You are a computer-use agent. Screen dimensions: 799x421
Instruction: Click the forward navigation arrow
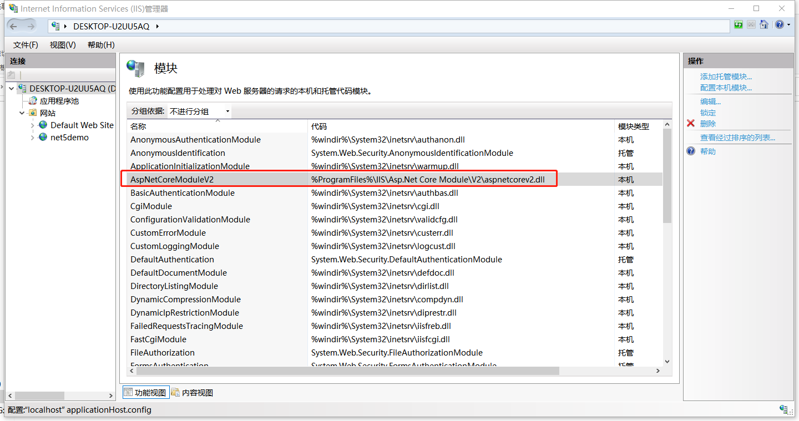point(31,26)
